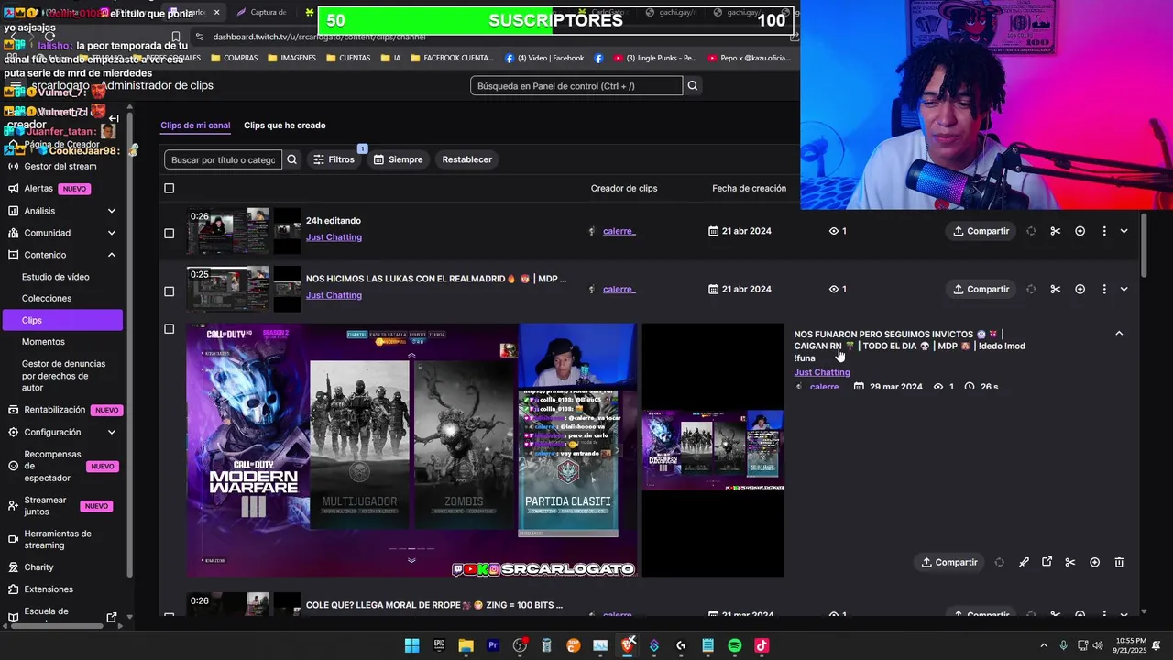Click the Brave browser taskbar icon
The image size is (1173, 660).
coord(628,645)
